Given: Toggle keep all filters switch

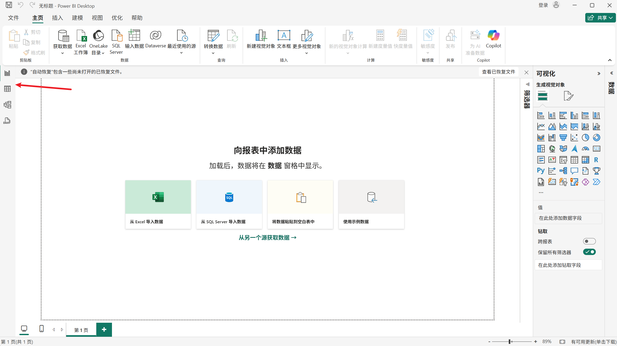Looking at the screenshot, I should click(589, 252).
